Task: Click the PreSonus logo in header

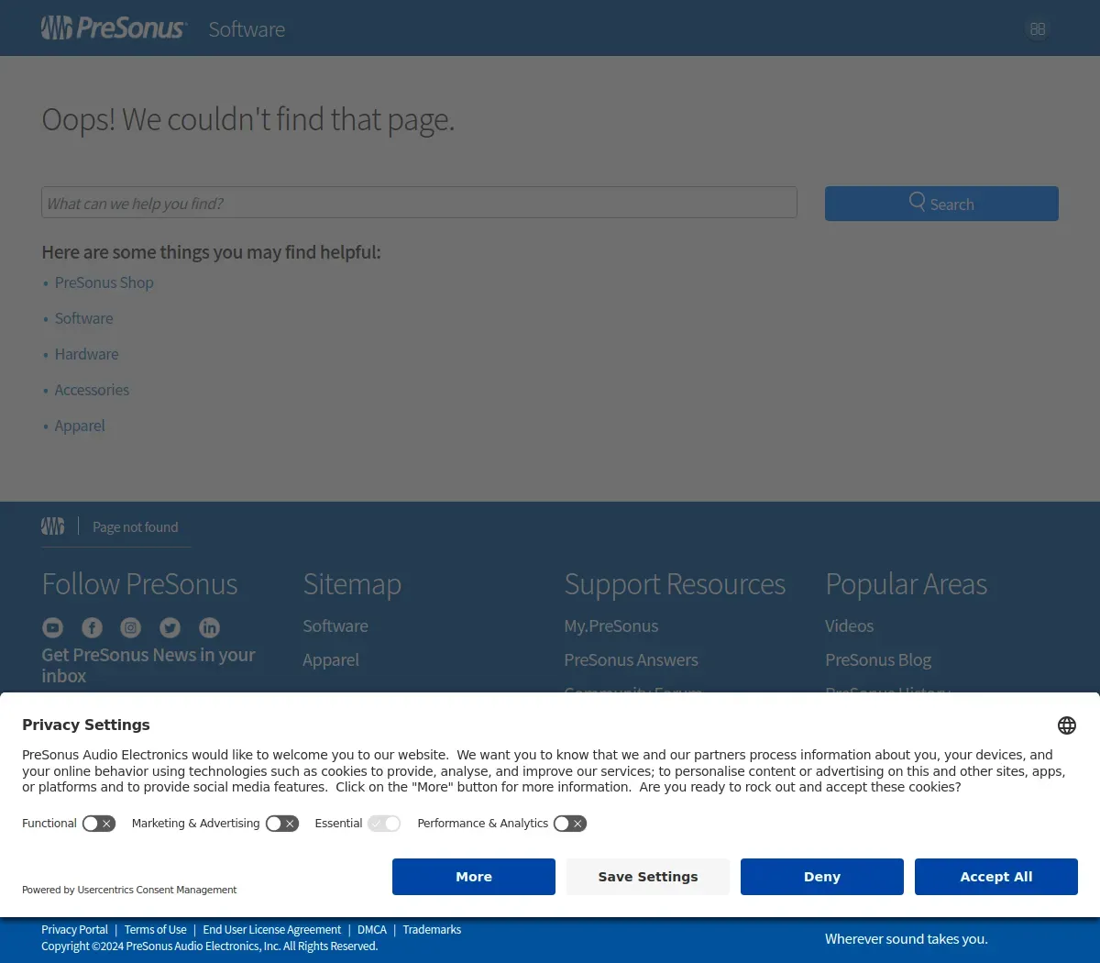Action: click(114, 28)
